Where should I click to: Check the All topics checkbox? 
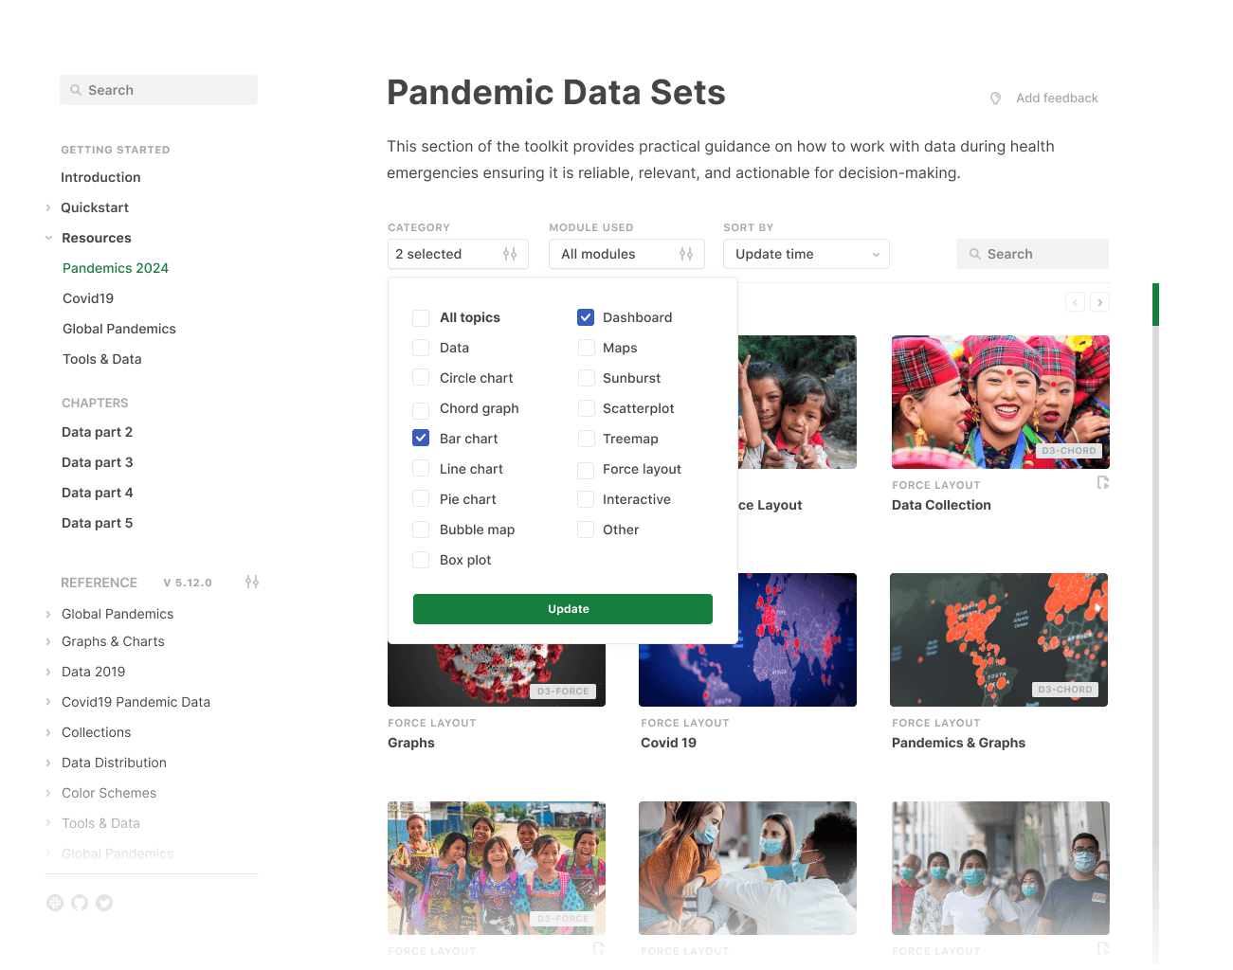tap(421, 317)
